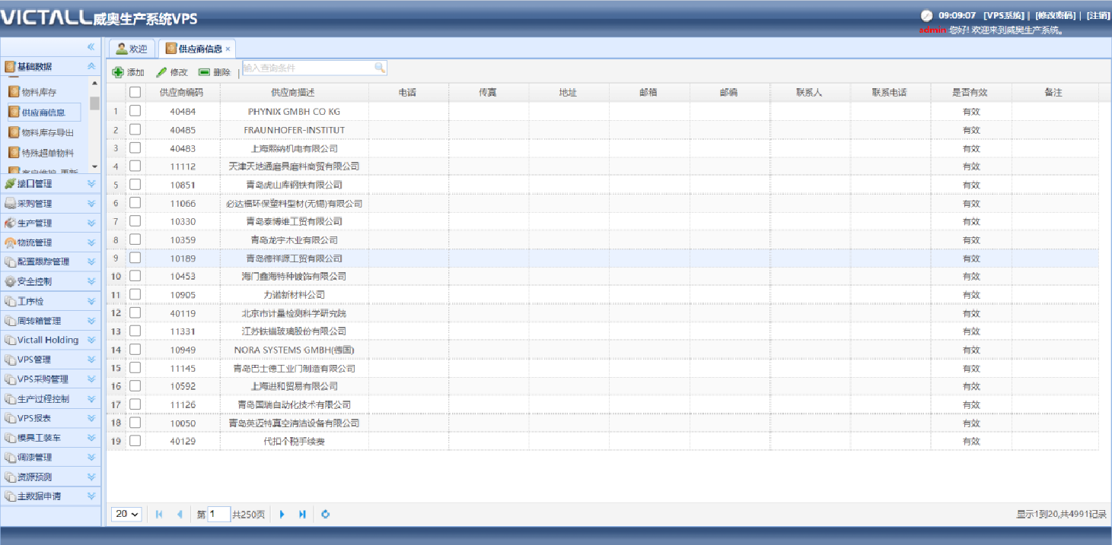Collapse the left sidebar panel

(x=91, y=47)
